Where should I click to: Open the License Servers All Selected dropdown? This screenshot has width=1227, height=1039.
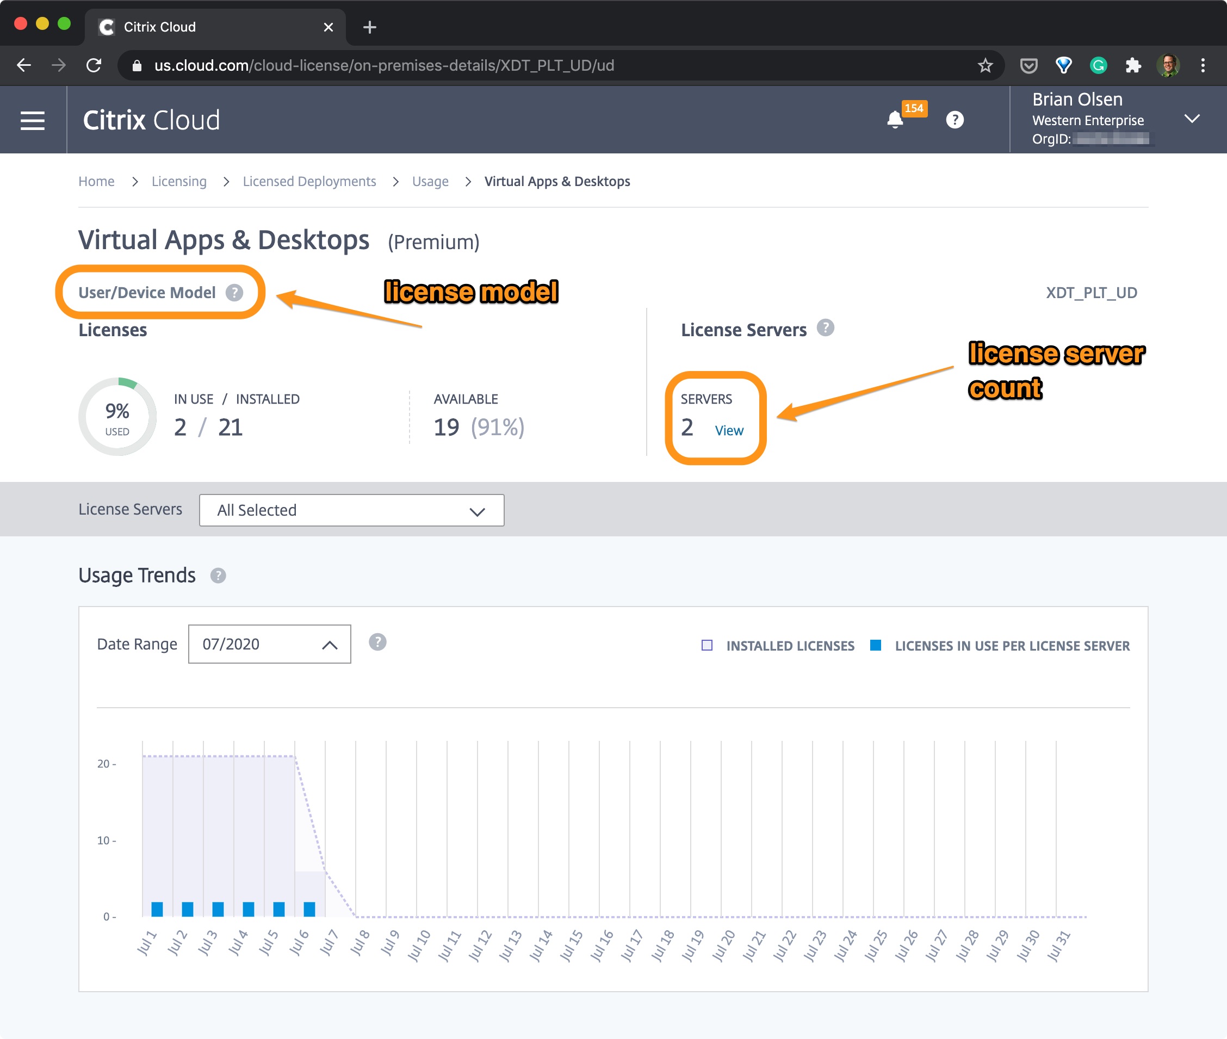tap(351, 510)
